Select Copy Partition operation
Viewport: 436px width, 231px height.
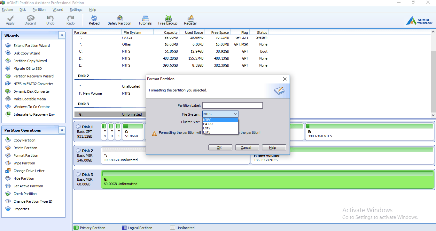pos(20,140)
